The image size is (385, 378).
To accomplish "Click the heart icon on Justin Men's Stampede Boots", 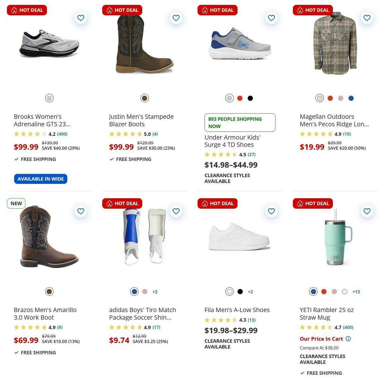I will point(176,18).
